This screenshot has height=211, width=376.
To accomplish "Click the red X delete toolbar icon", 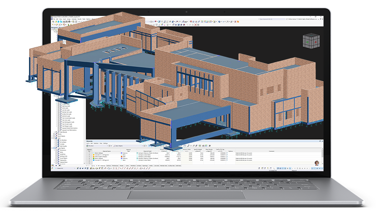I will 196,25.
